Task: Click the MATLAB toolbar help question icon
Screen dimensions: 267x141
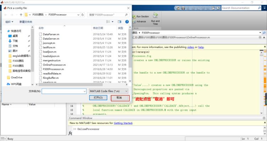Action: (x=218, y=8)
